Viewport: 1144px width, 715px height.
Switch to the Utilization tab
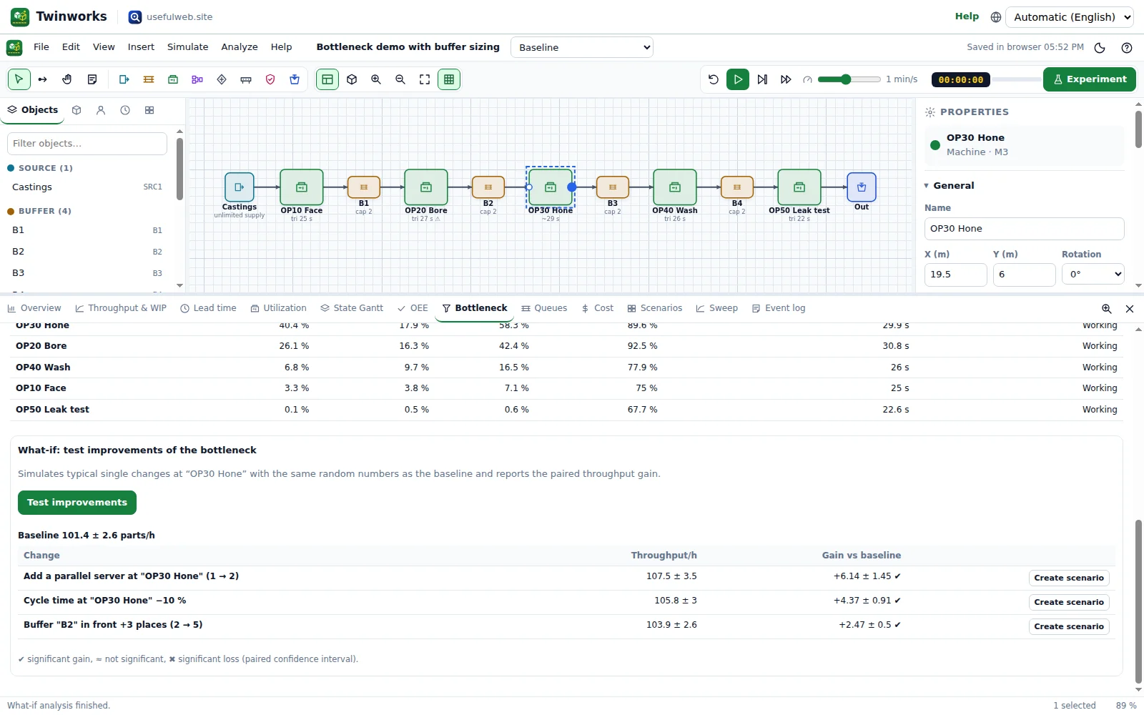click(278, 308)
